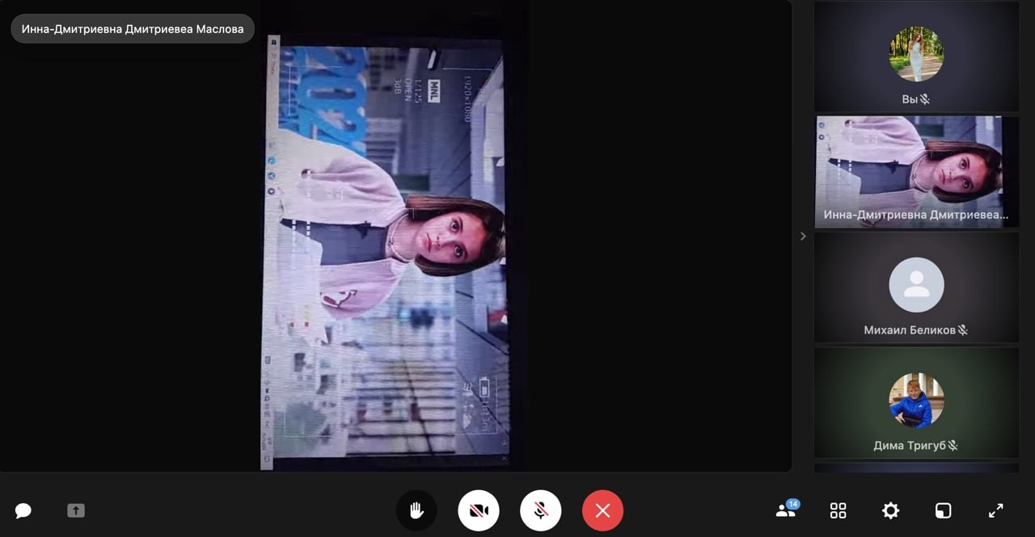Open the participants list
The width and height of the screenshot is (1035, 537).
tap(787, 510)
